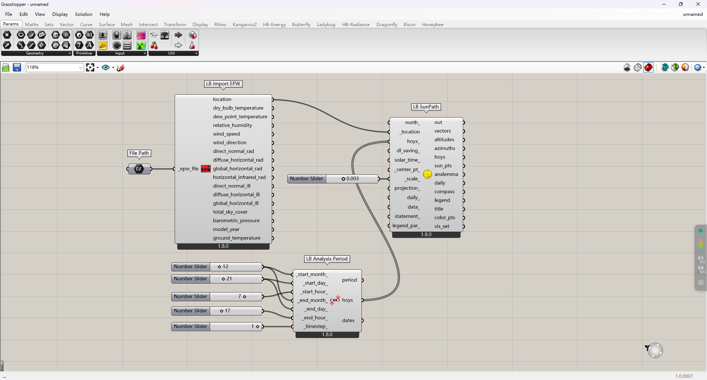The image size is (707, 380).
Task: Pick the pink Number Slider input icon
Action: (x=141, y=35)
